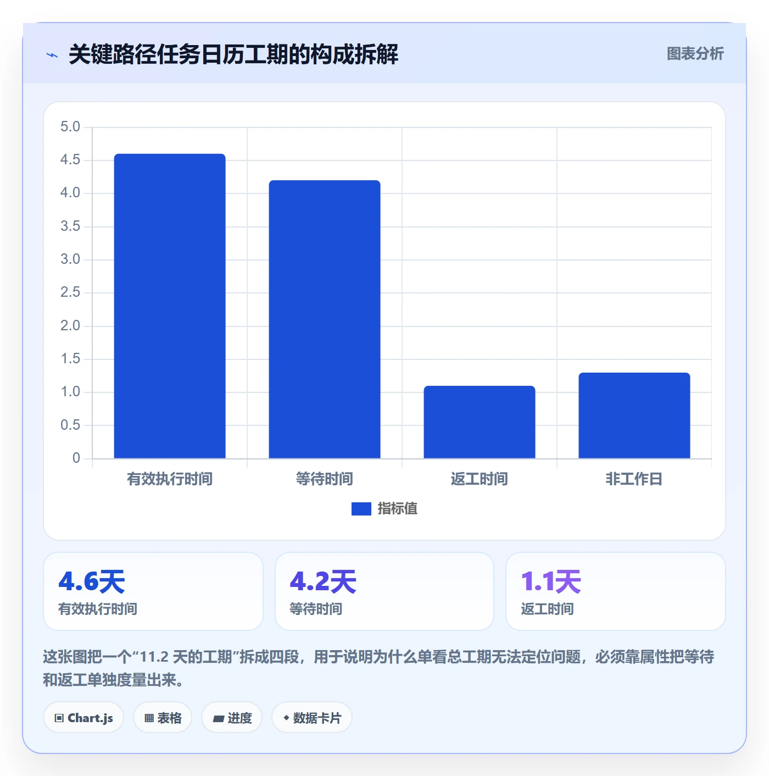Click the y-axis value 2.5
769x776 pixels.
point(70,292)
